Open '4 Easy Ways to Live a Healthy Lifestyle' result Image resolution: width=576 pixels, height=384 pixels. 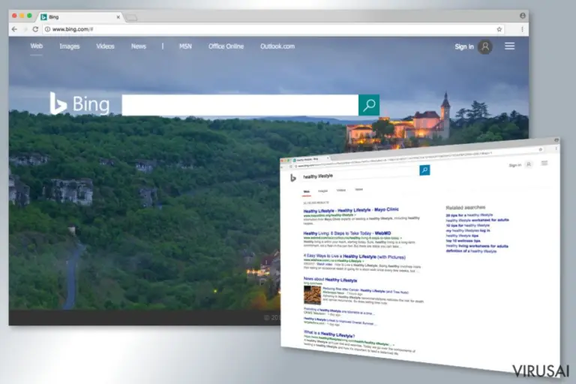(x=355, y=256)
